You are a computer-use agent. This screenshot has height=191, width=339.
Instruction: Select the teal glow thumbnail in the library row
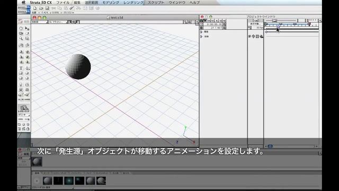(x=69, y=180)
